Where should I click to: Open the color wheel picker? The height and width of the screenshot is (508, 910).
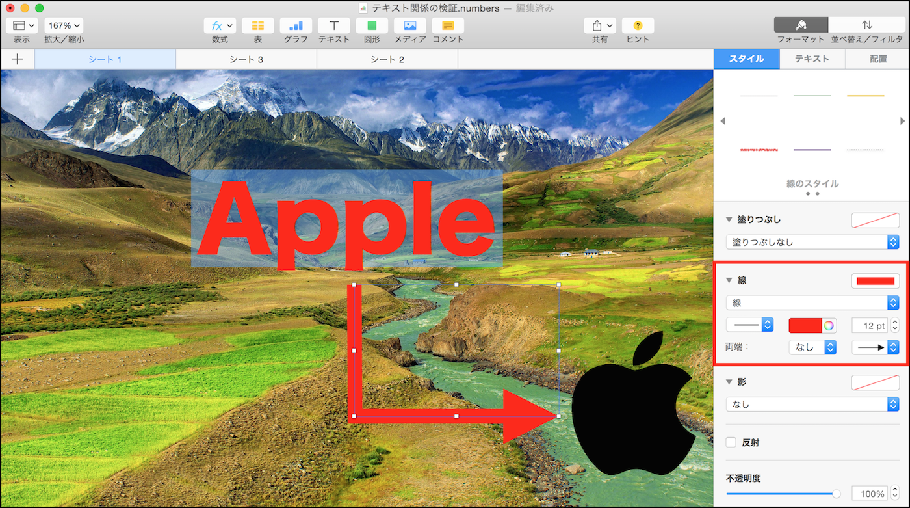[x=829, y=325]
